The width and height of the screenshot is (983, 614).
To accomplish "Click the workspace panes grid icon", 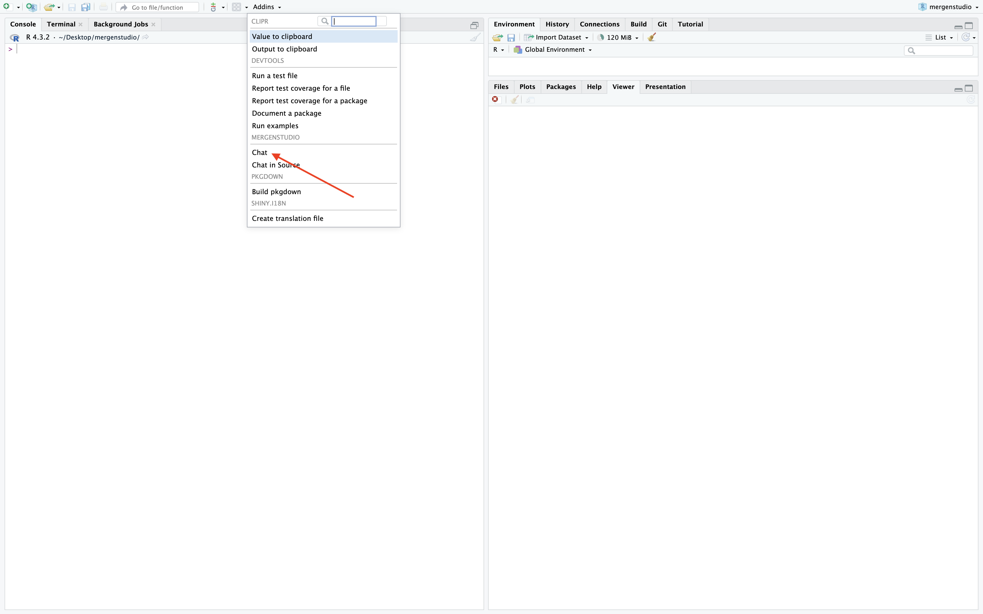I will pos(236,7).
